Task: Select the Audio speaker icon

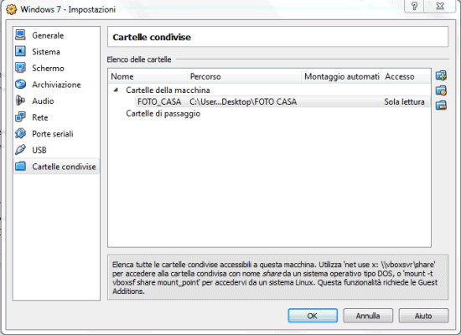Action: (21, 100)
